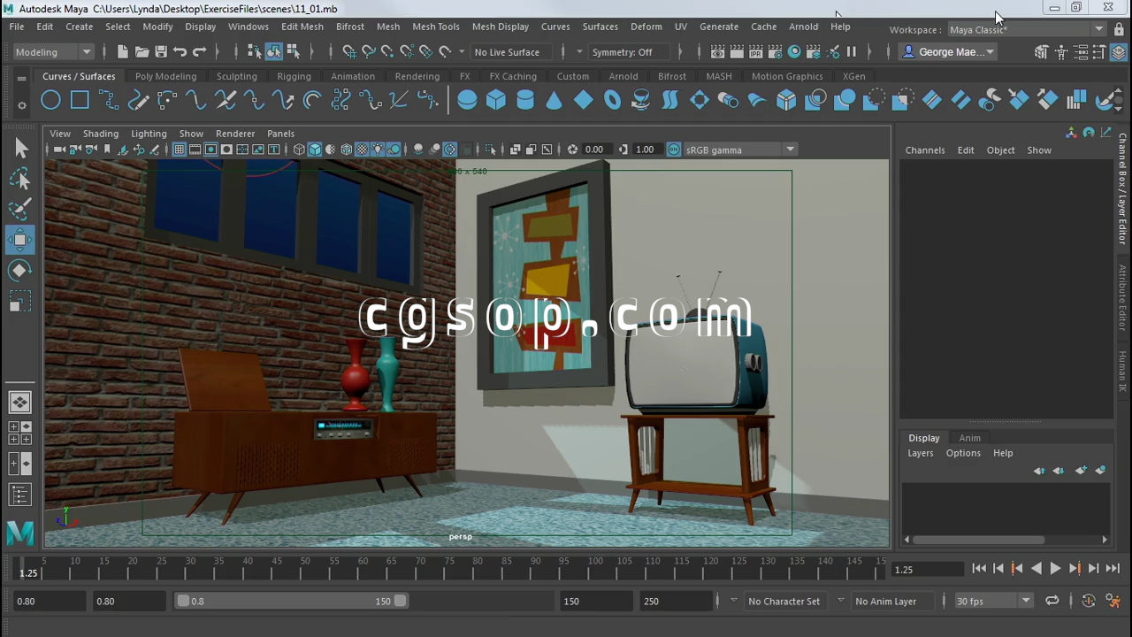
Task: Activate the Move tool
Action: click(x=20, y=239)
